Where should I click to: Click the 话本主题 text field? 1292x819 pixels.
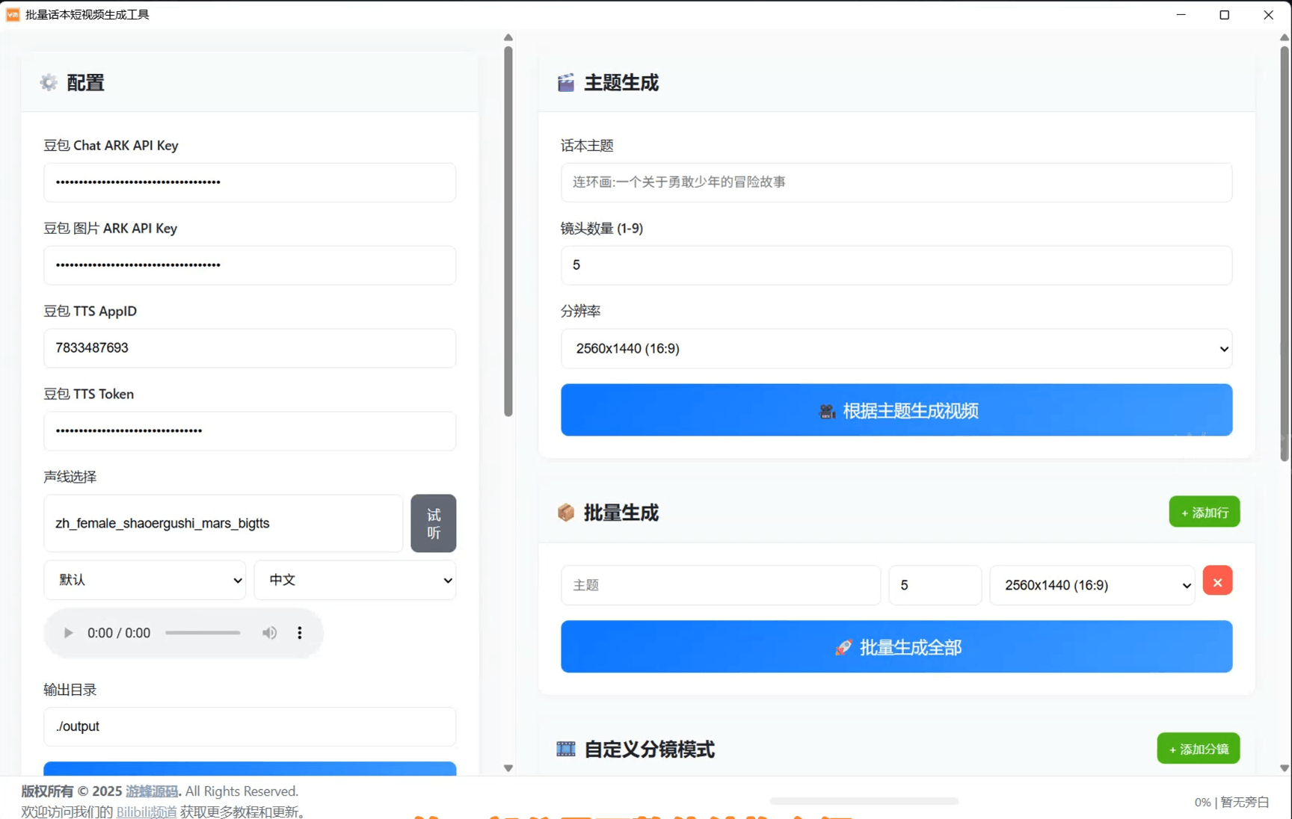896,182
